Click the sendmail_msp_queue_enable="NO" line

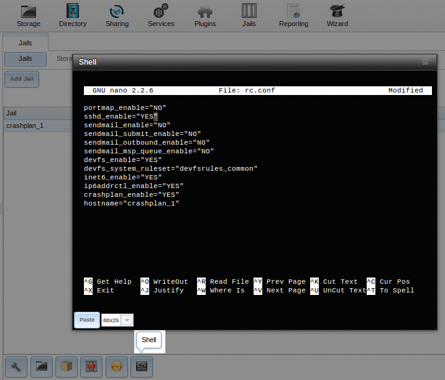click(x=149, y=151)
